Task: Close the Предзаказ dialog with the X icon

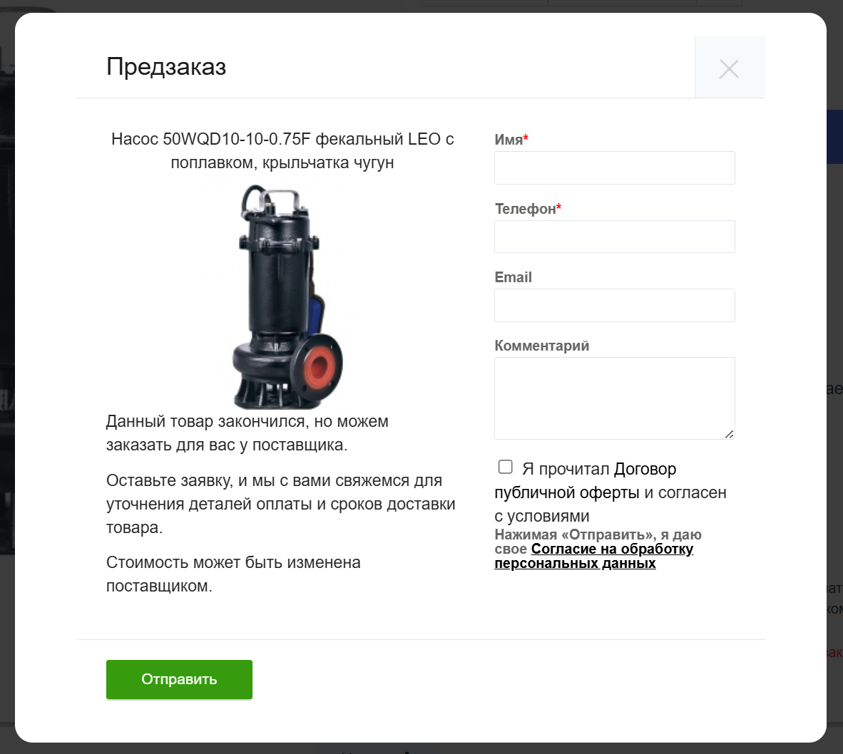Action: click(729, 68)
